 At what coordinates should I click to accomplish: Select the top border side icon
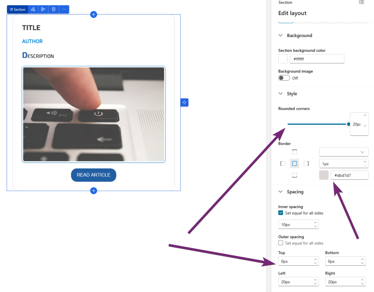pyautogui.click(x=294, y=152)
